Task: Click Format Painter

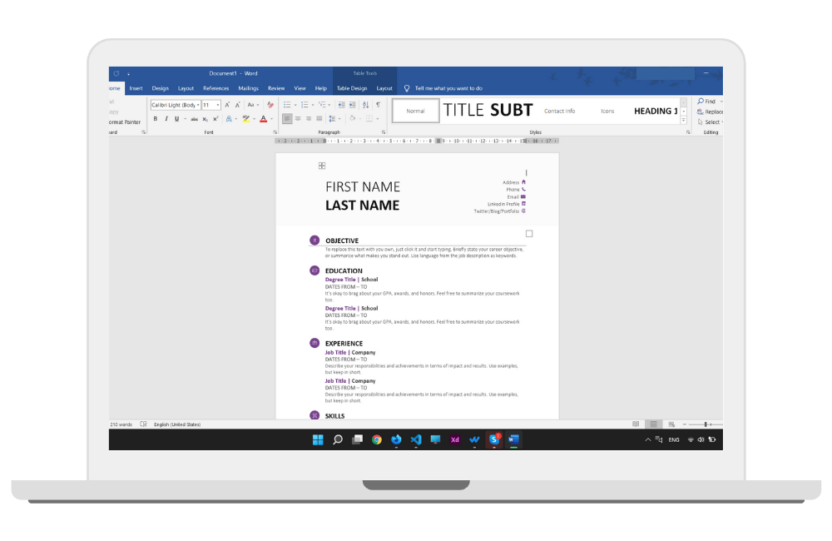Action: coord(125,122)
